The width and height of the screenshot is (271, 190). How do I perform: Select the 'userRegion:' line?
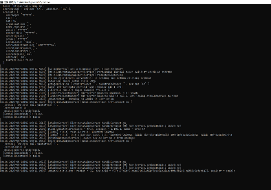tap(37, 9)
